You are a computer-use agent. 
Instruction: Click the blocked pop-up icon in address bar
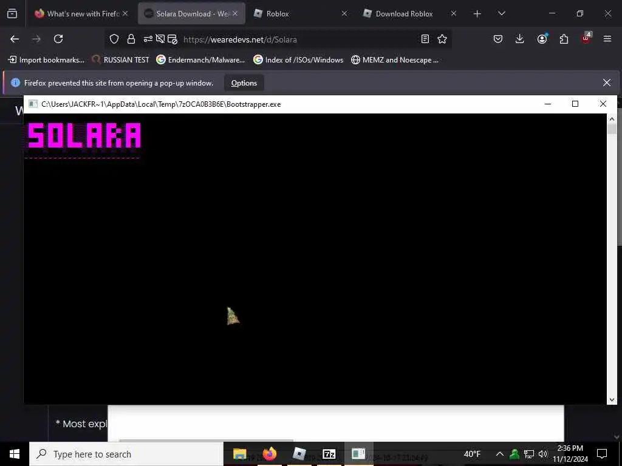click(172, 39)
